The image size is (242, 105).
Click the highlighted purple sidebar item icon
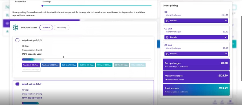(7, 23)
